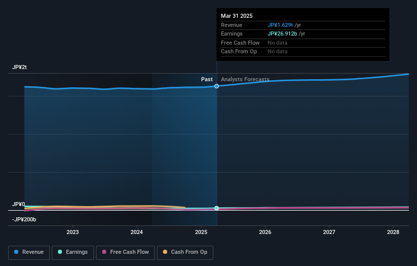
Task: Click the Cash From Op tooltip label
Action: (239, 52)
